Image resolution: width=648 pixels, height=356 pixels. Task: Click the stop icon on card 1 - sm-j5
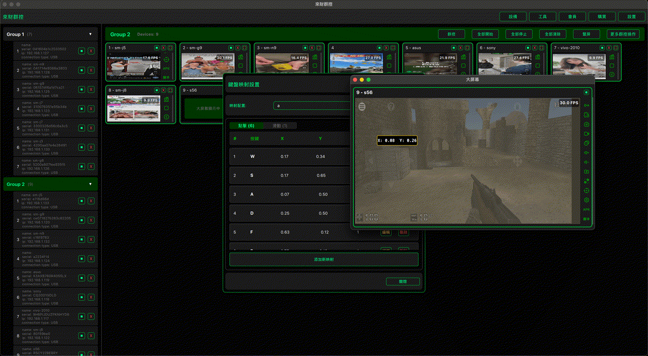157,48
